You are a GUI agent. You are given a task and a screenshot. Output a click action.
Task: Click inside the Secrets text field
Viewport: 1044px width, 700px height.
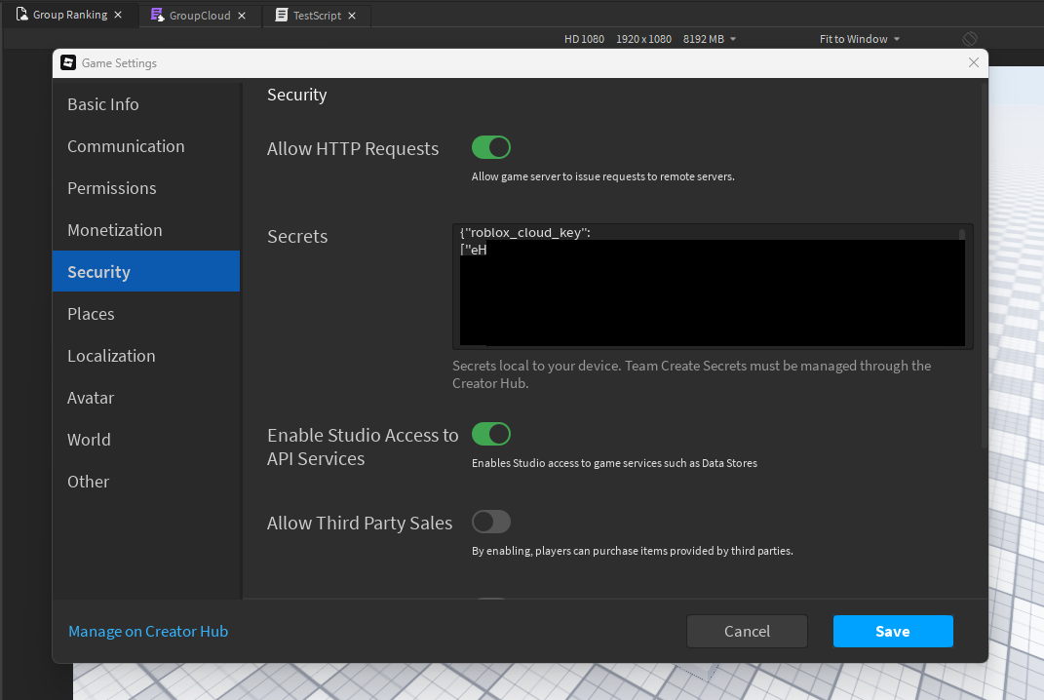point(713,287)
